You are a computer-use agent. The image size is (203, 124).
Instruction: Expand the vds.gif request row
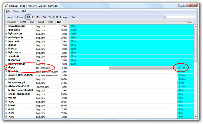click(6, 98)
